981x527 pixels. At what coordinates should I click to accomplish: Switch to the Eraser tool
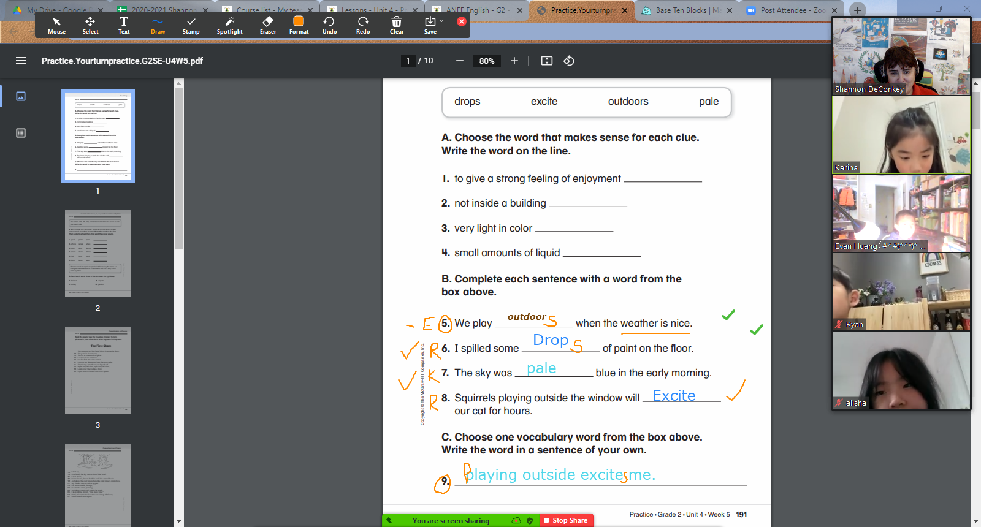268,26
